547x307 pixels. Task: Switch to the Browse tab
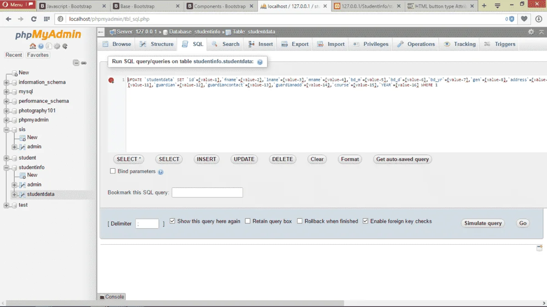pos(117,44)
